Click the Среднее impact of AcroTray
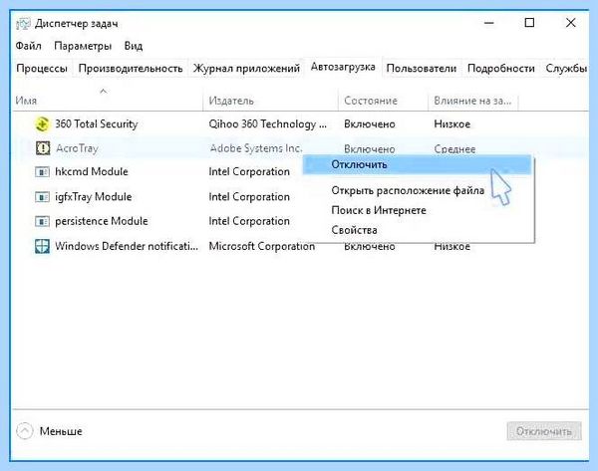 click(x=454, y=149)
